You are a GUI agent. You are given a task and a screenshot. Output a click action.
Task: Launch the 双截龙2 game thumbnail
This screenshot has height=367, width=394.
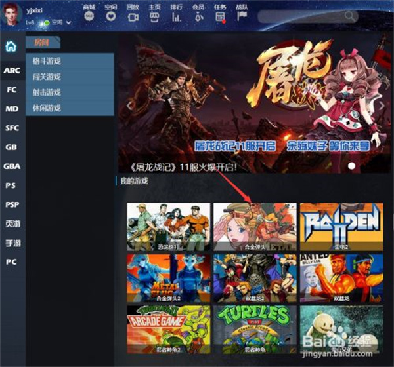click(x=255, y=278)
